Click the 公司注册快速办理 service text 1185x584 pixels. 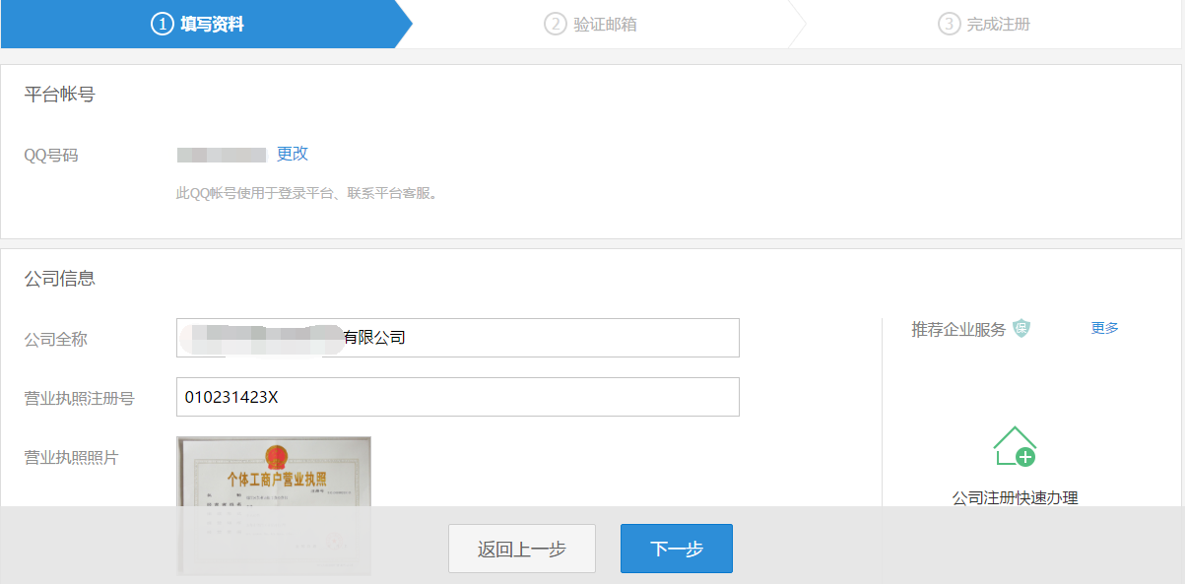click(1015, 497)
